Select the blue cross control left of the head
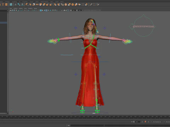Image resolution: width=170 pixels, height=127 pixels. point(75,28)
